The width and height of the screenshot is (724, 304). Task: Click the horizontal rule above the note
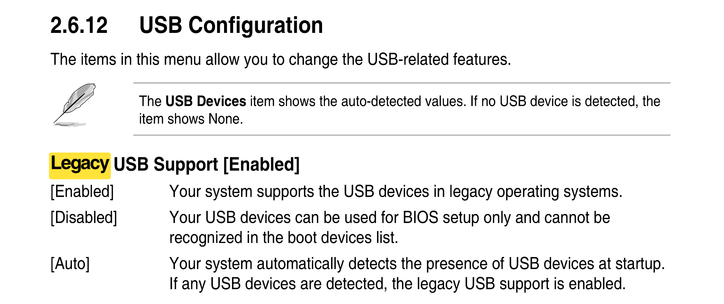pos(402,83)
